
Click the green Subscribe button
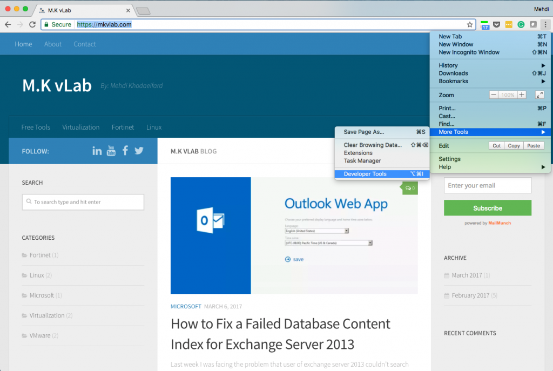487,208
